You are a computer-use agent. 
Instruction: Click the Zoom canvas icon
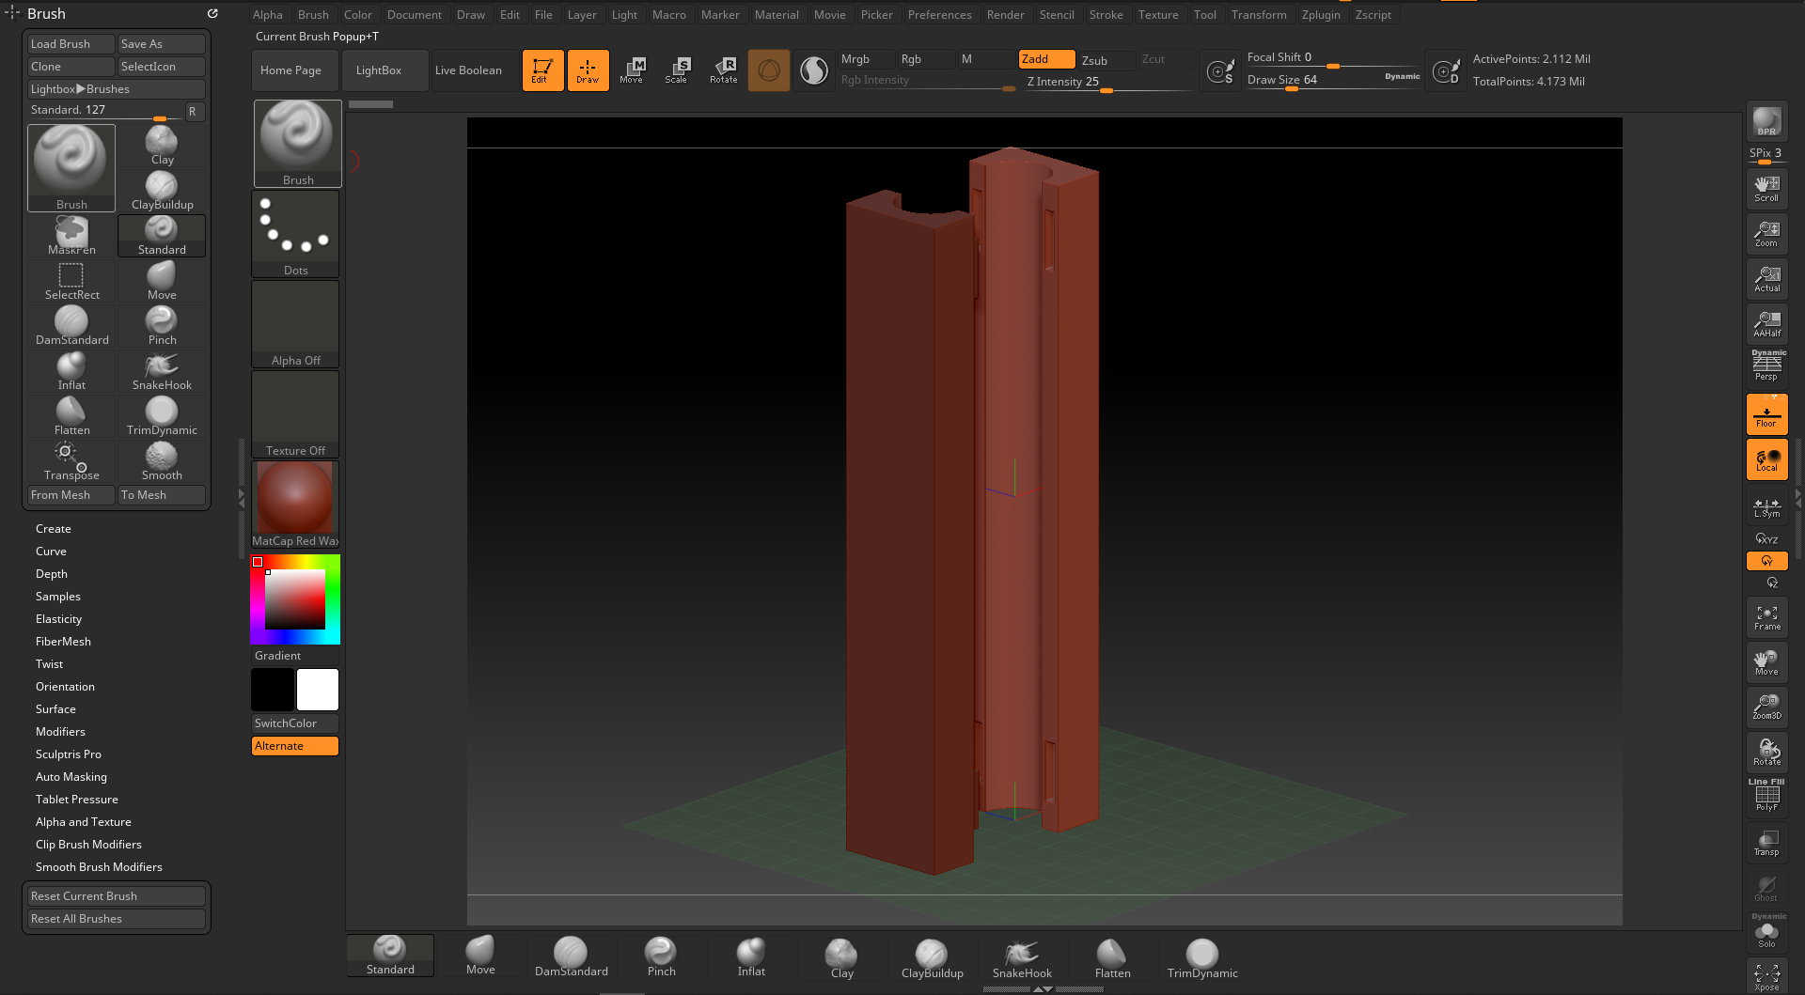(1766, 234)
